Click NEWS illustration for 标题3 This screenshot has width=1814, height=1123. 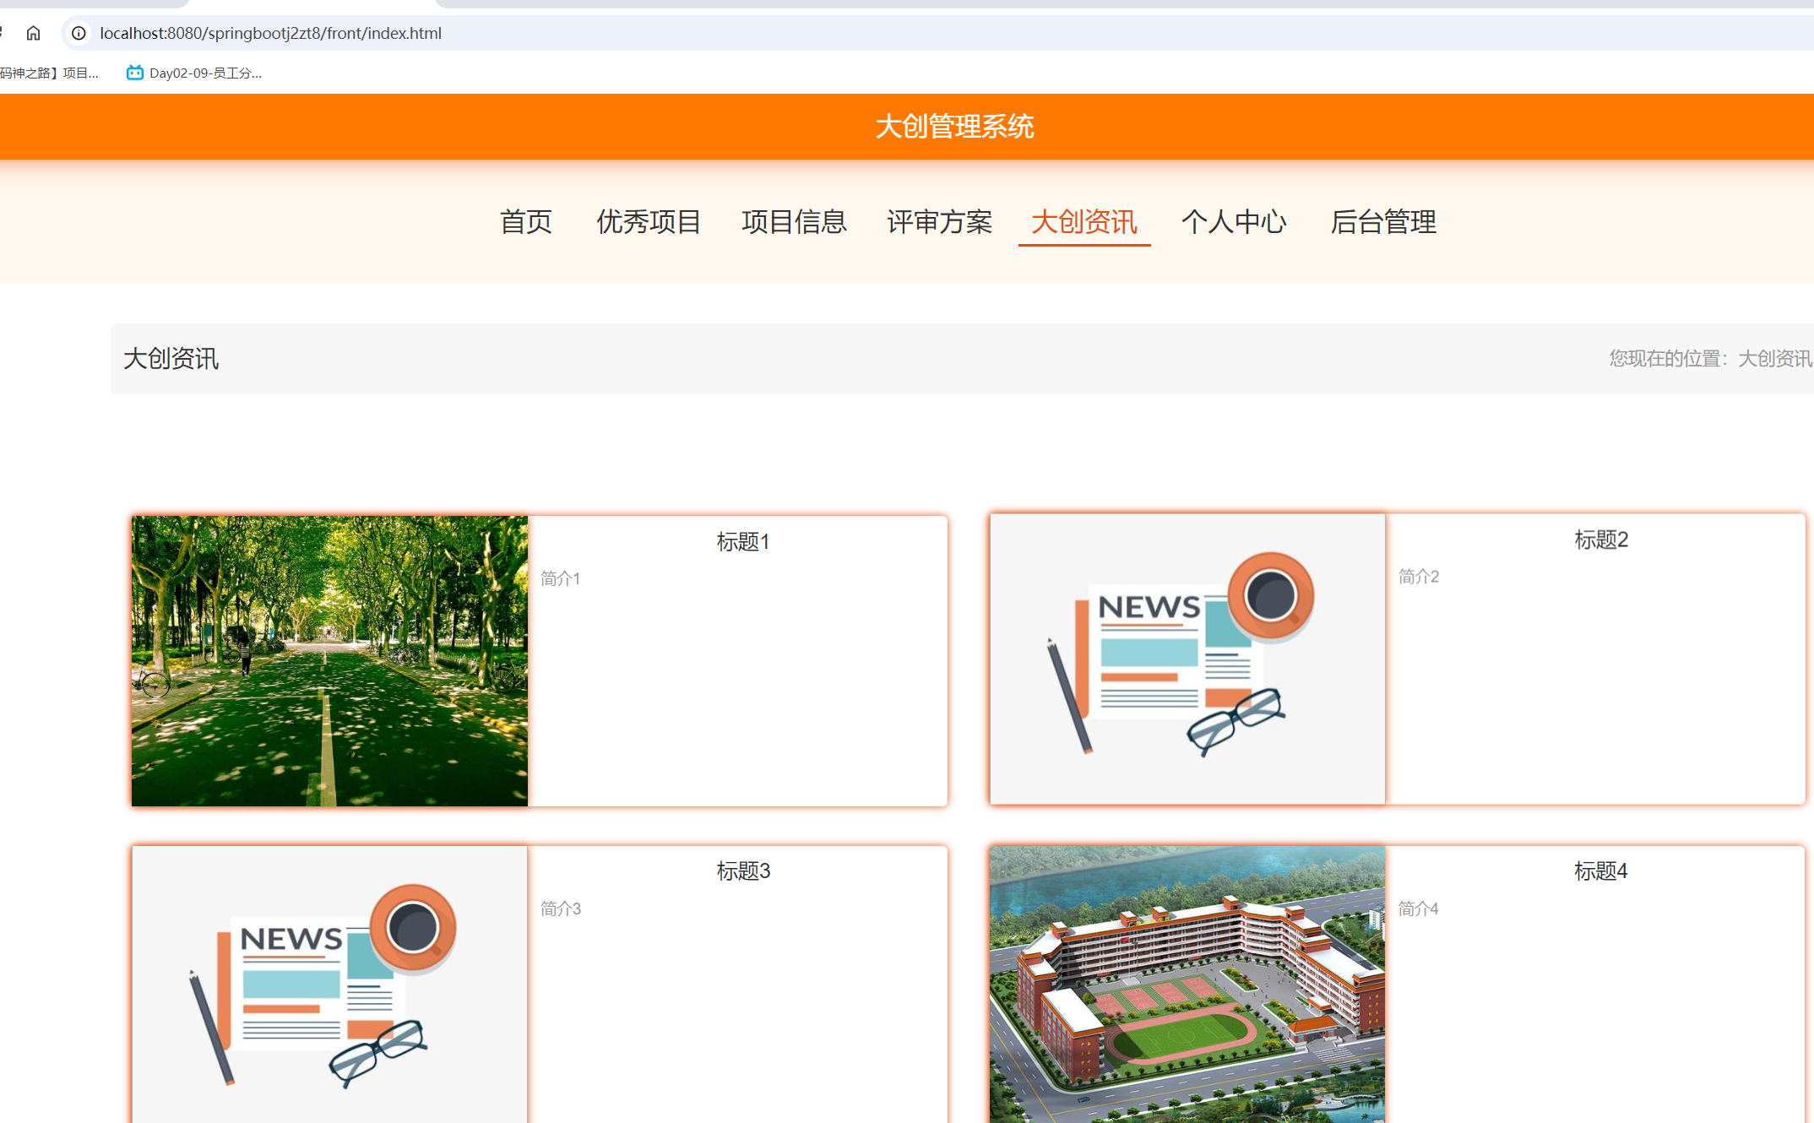pyautogui.click(x=329, y=984)
